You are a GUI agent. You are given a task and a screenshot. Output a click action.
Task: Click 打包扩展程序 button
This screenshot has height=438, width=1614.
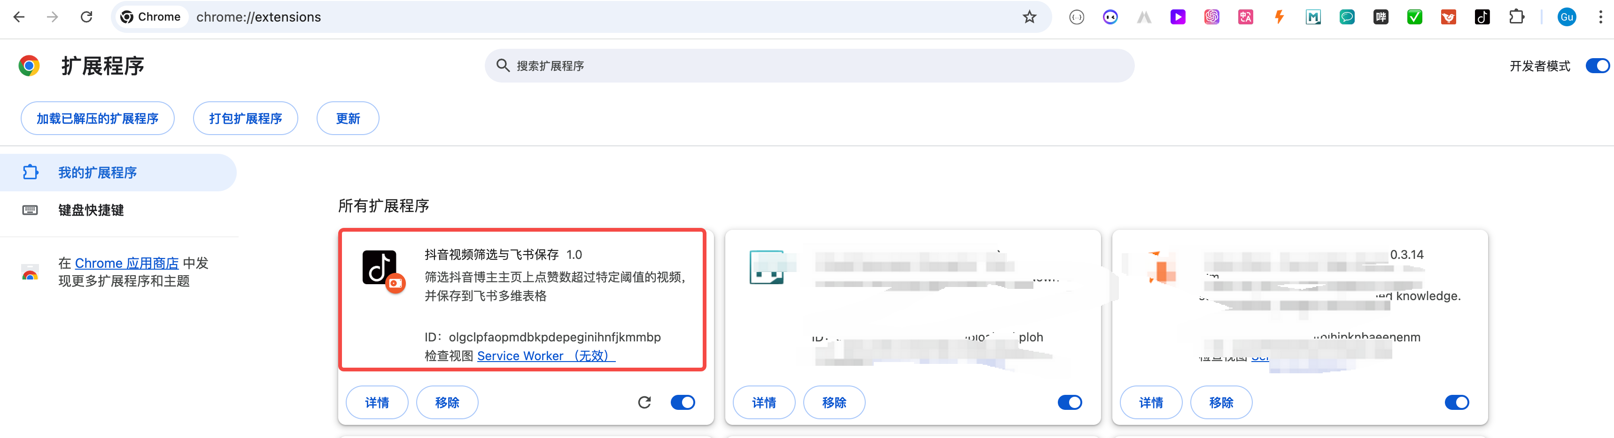click(x=246, y=118)
